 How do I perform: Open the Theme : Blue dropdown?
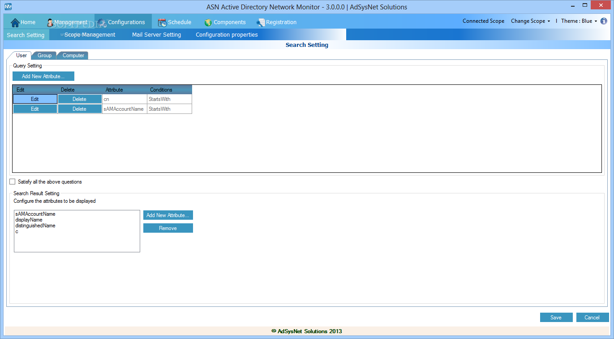[x=579, y=21]
